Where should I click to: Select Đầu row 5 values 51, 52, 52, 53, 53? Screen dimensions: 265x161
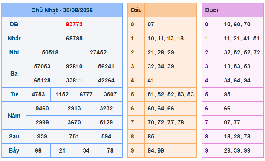click(171, 94)
